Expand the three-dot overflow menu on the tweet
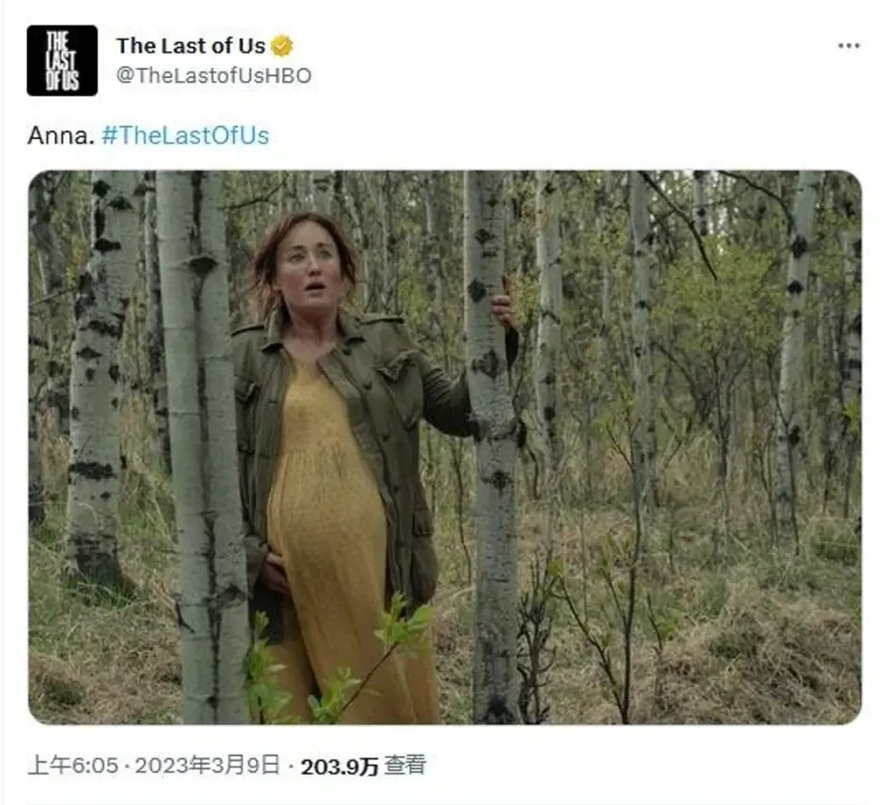Screen dimensions: 886x805 coord(848,46)
